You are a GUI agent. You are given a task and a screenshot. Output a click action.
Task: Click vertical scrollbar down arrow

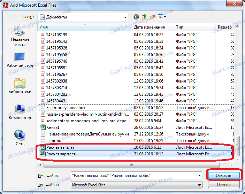click(237, 159)
